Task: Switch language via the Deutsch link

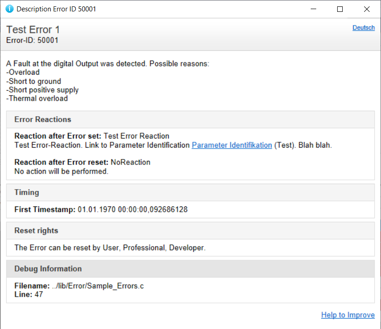Action: pos(363,28)
